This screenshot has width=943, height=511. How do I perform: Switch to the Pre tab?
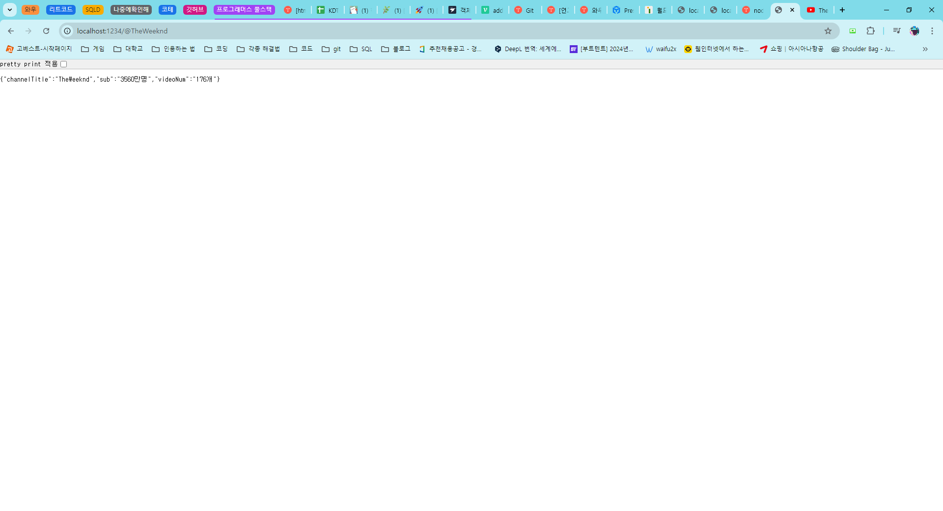623,10
